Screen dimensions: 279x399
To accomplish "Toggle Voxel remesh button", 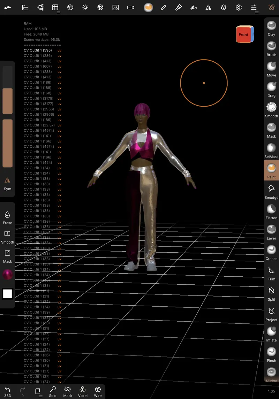I will [83, 391].
